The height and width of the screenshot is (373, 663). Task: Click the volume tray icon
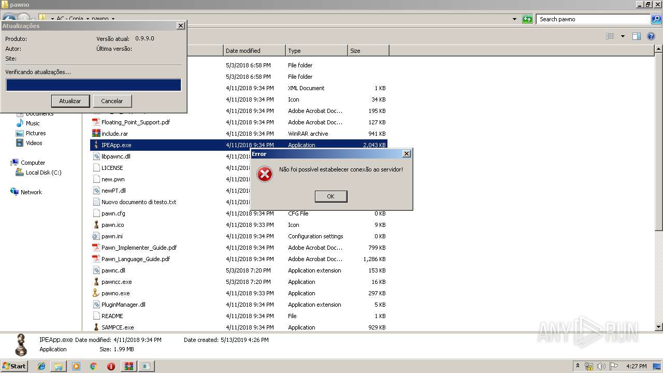(601, 366)
